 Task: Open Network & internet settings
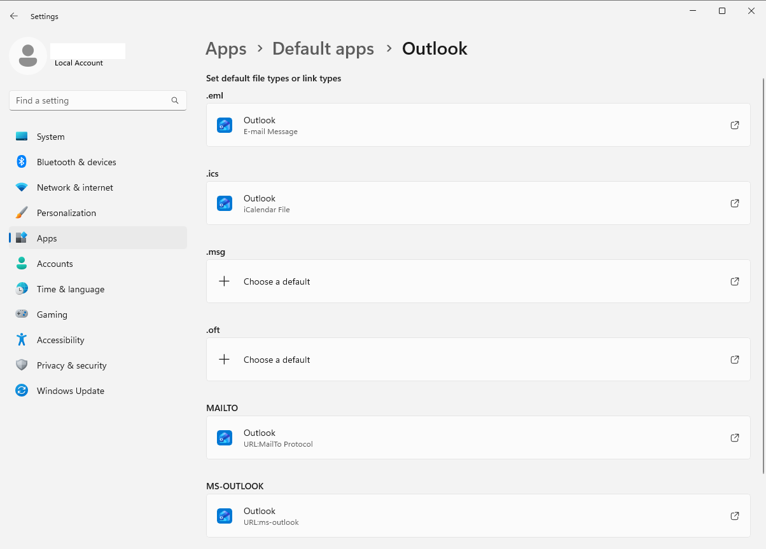coord(98,187)
